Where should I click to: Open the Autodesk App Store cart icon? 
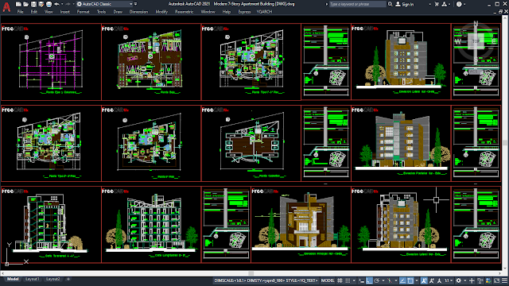437,4
